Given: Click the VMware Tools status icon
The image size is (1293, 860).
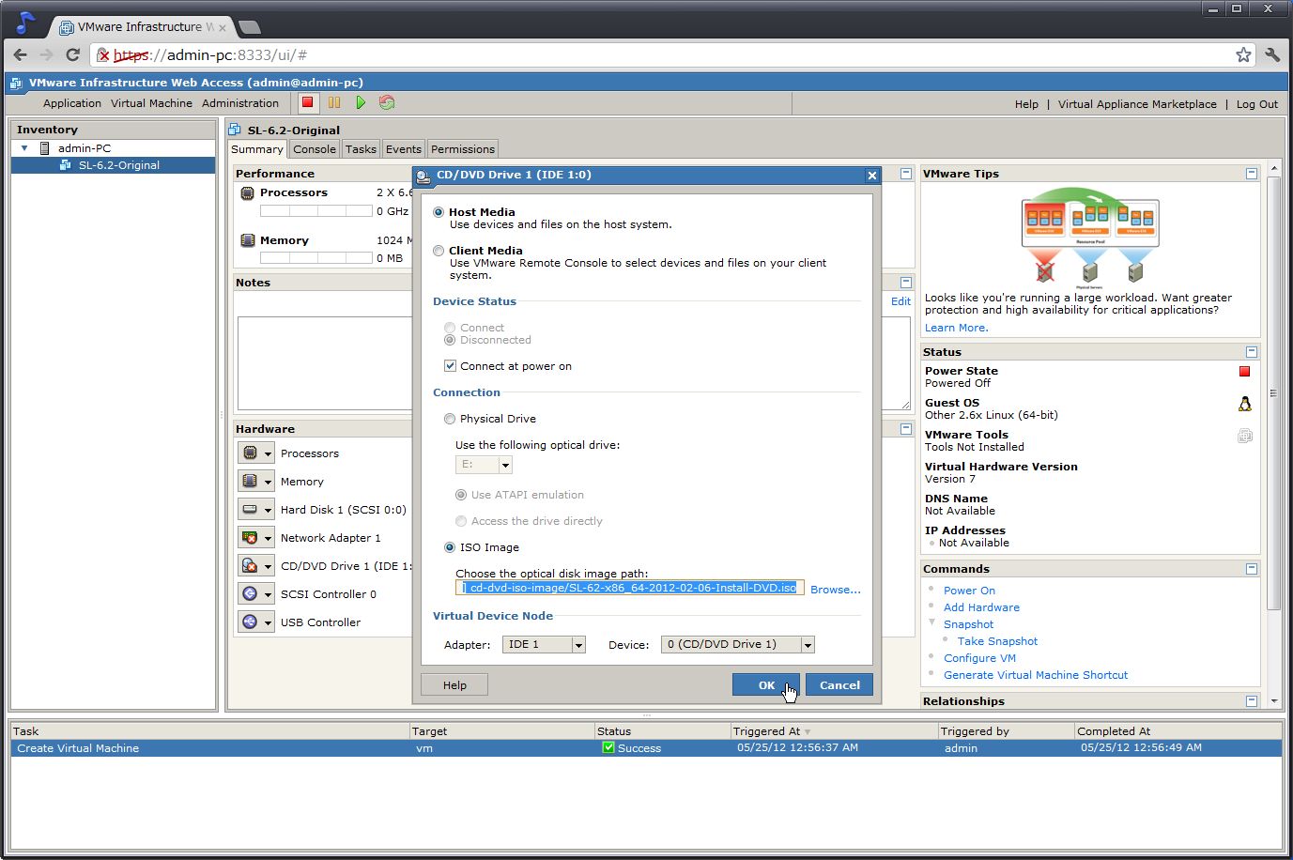Looking at the screenshot, I should pos(1244,436).
